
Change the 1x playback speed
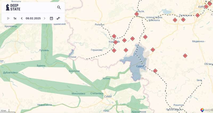[x=15, y=18]
